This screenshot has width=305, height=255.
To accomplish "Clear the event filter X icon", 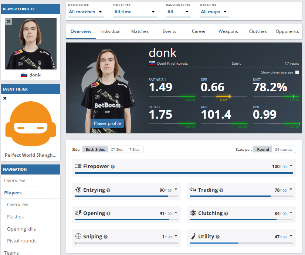I will click(x=5, y=98).
